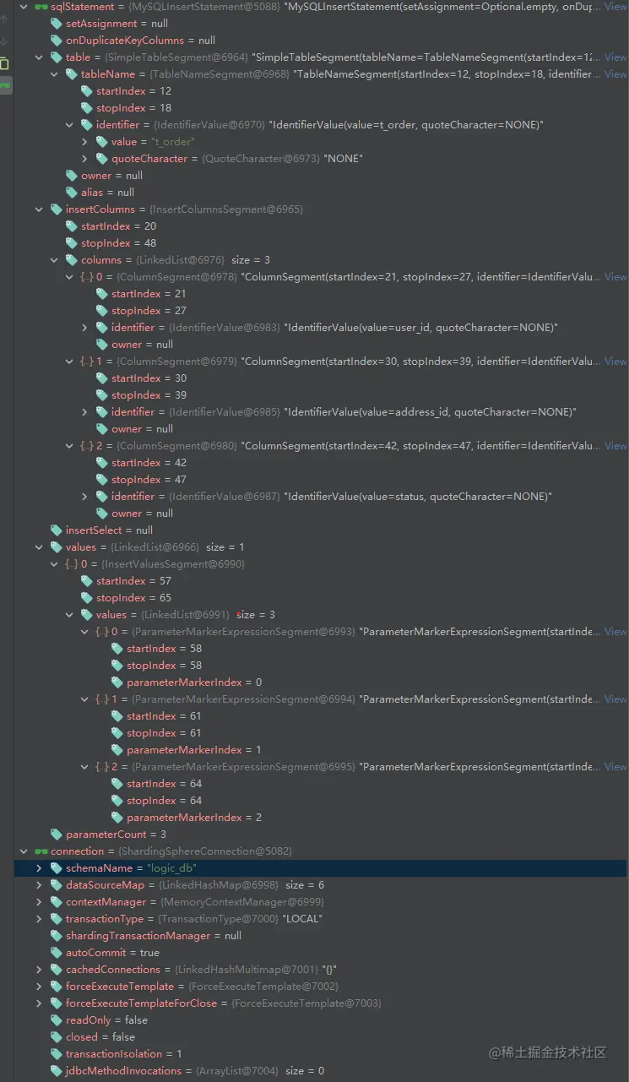Select the alias = null row
Image resolution: width=629 pixels, height=1082 pixels.
click(322, 193)
